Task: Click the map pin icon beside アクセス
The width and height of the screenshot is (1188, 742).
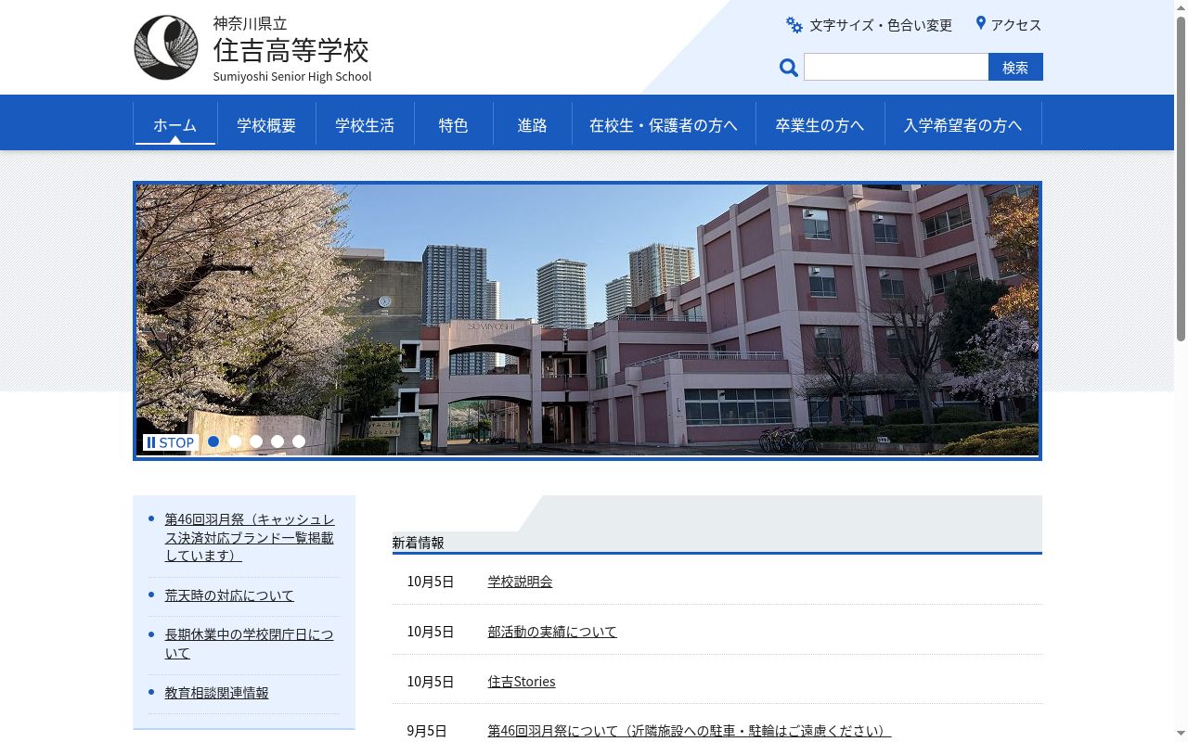Action: (x=980, y=23)
